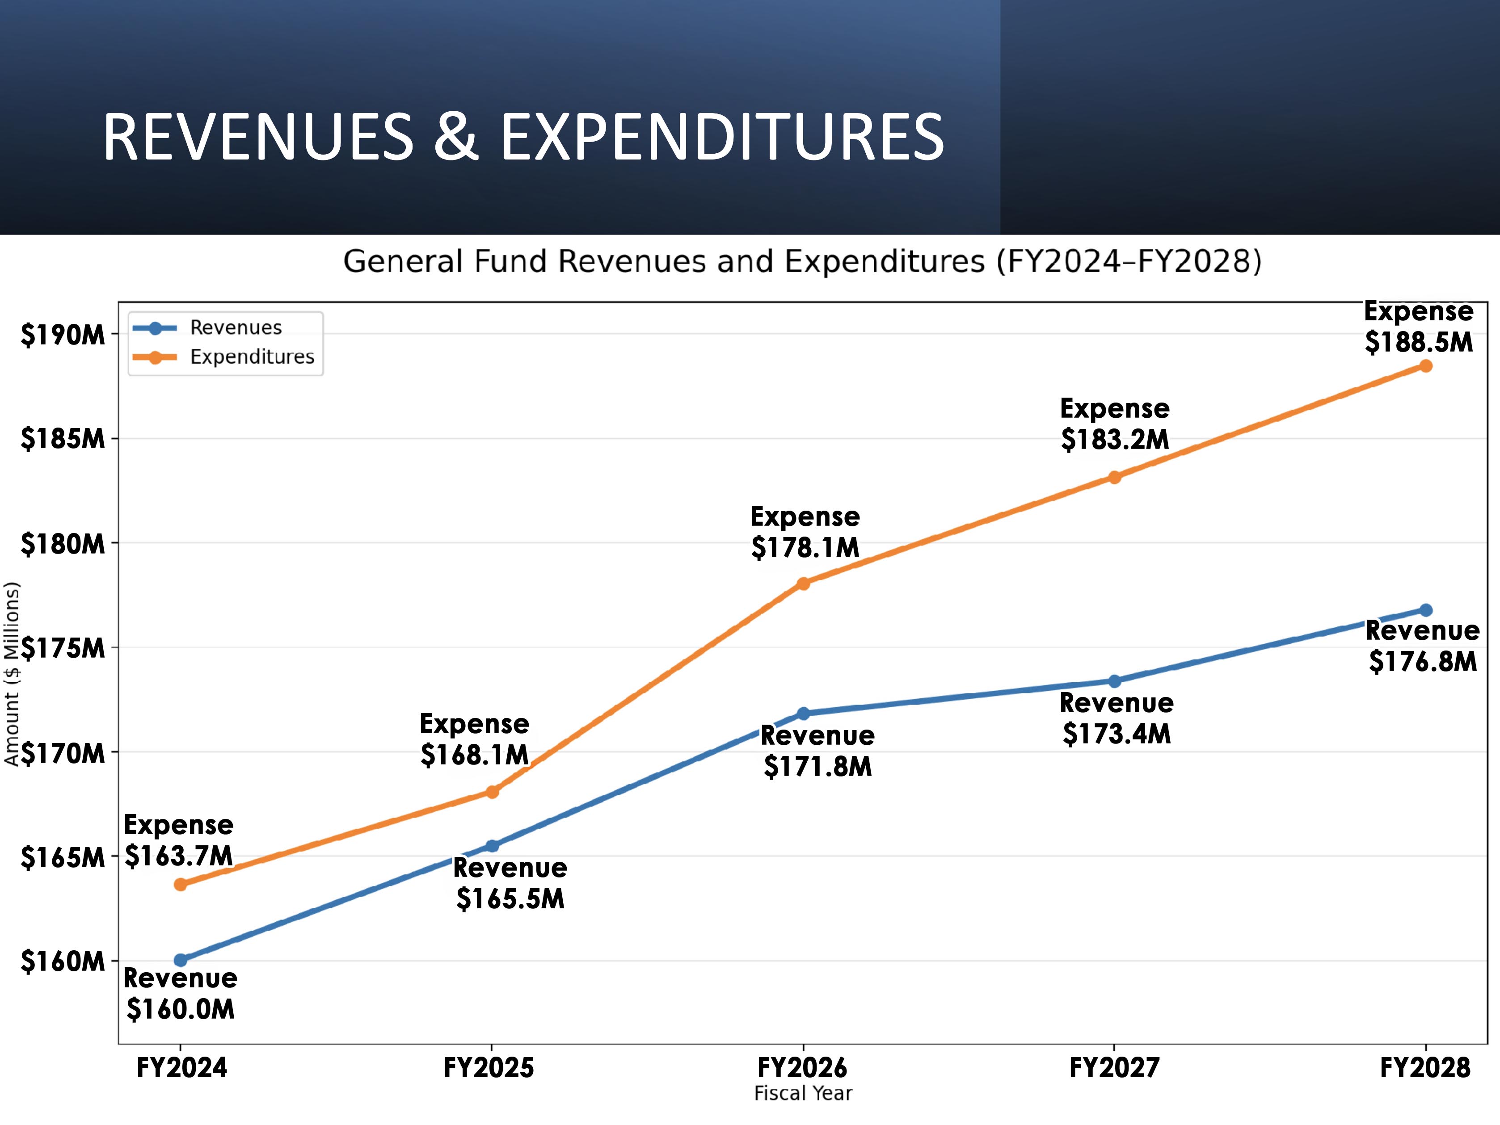Click the FY2027 revenue marker
This screenshot has height=1125, width=1500.
pos(1114,681)
